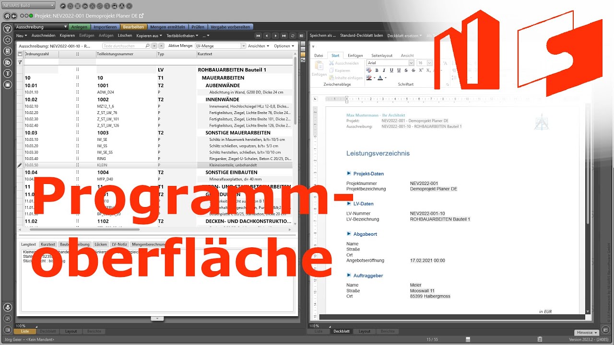
Task: Click the refresh icon in list toolbar
Action: coord(293,35)
